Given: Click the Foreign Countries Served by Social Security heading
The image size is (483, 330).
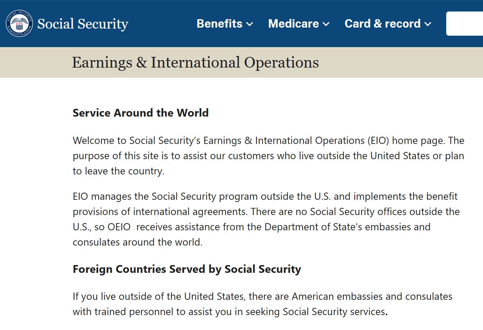Looking at the screenshot, I should tap(187, 269).
